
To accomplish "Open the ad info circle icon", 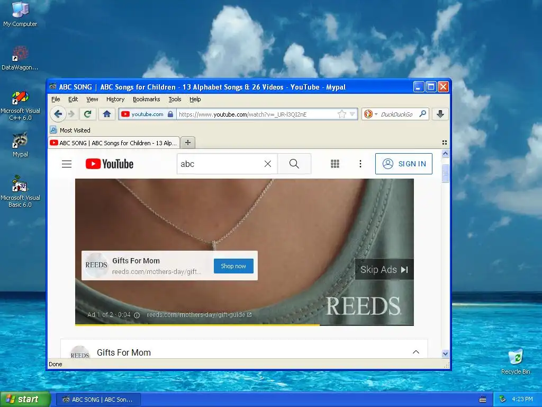I will 137,315.
